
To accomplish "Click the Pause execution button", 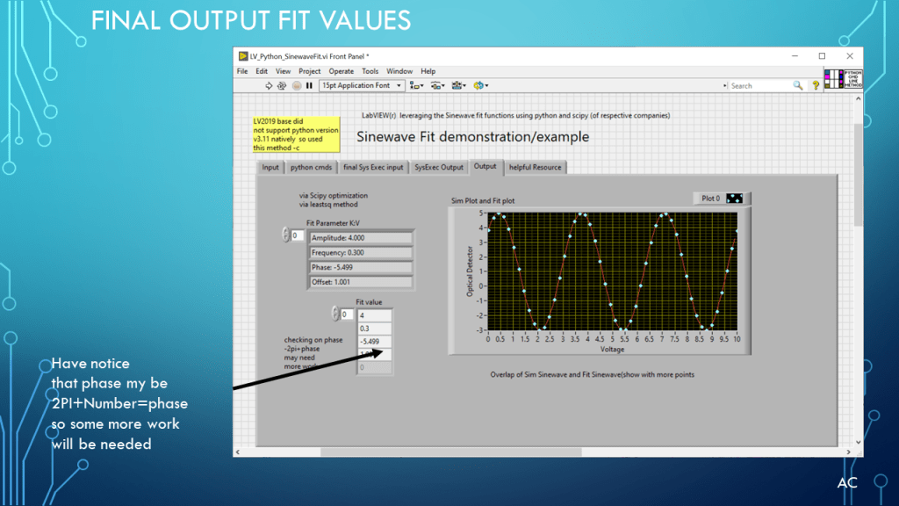I will pyautogui.click(x=309, y=85).
